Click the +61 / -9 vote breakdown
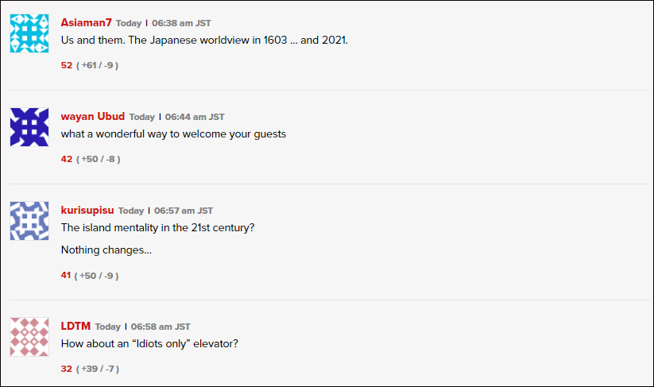The image size is (654, 387). 98,65
